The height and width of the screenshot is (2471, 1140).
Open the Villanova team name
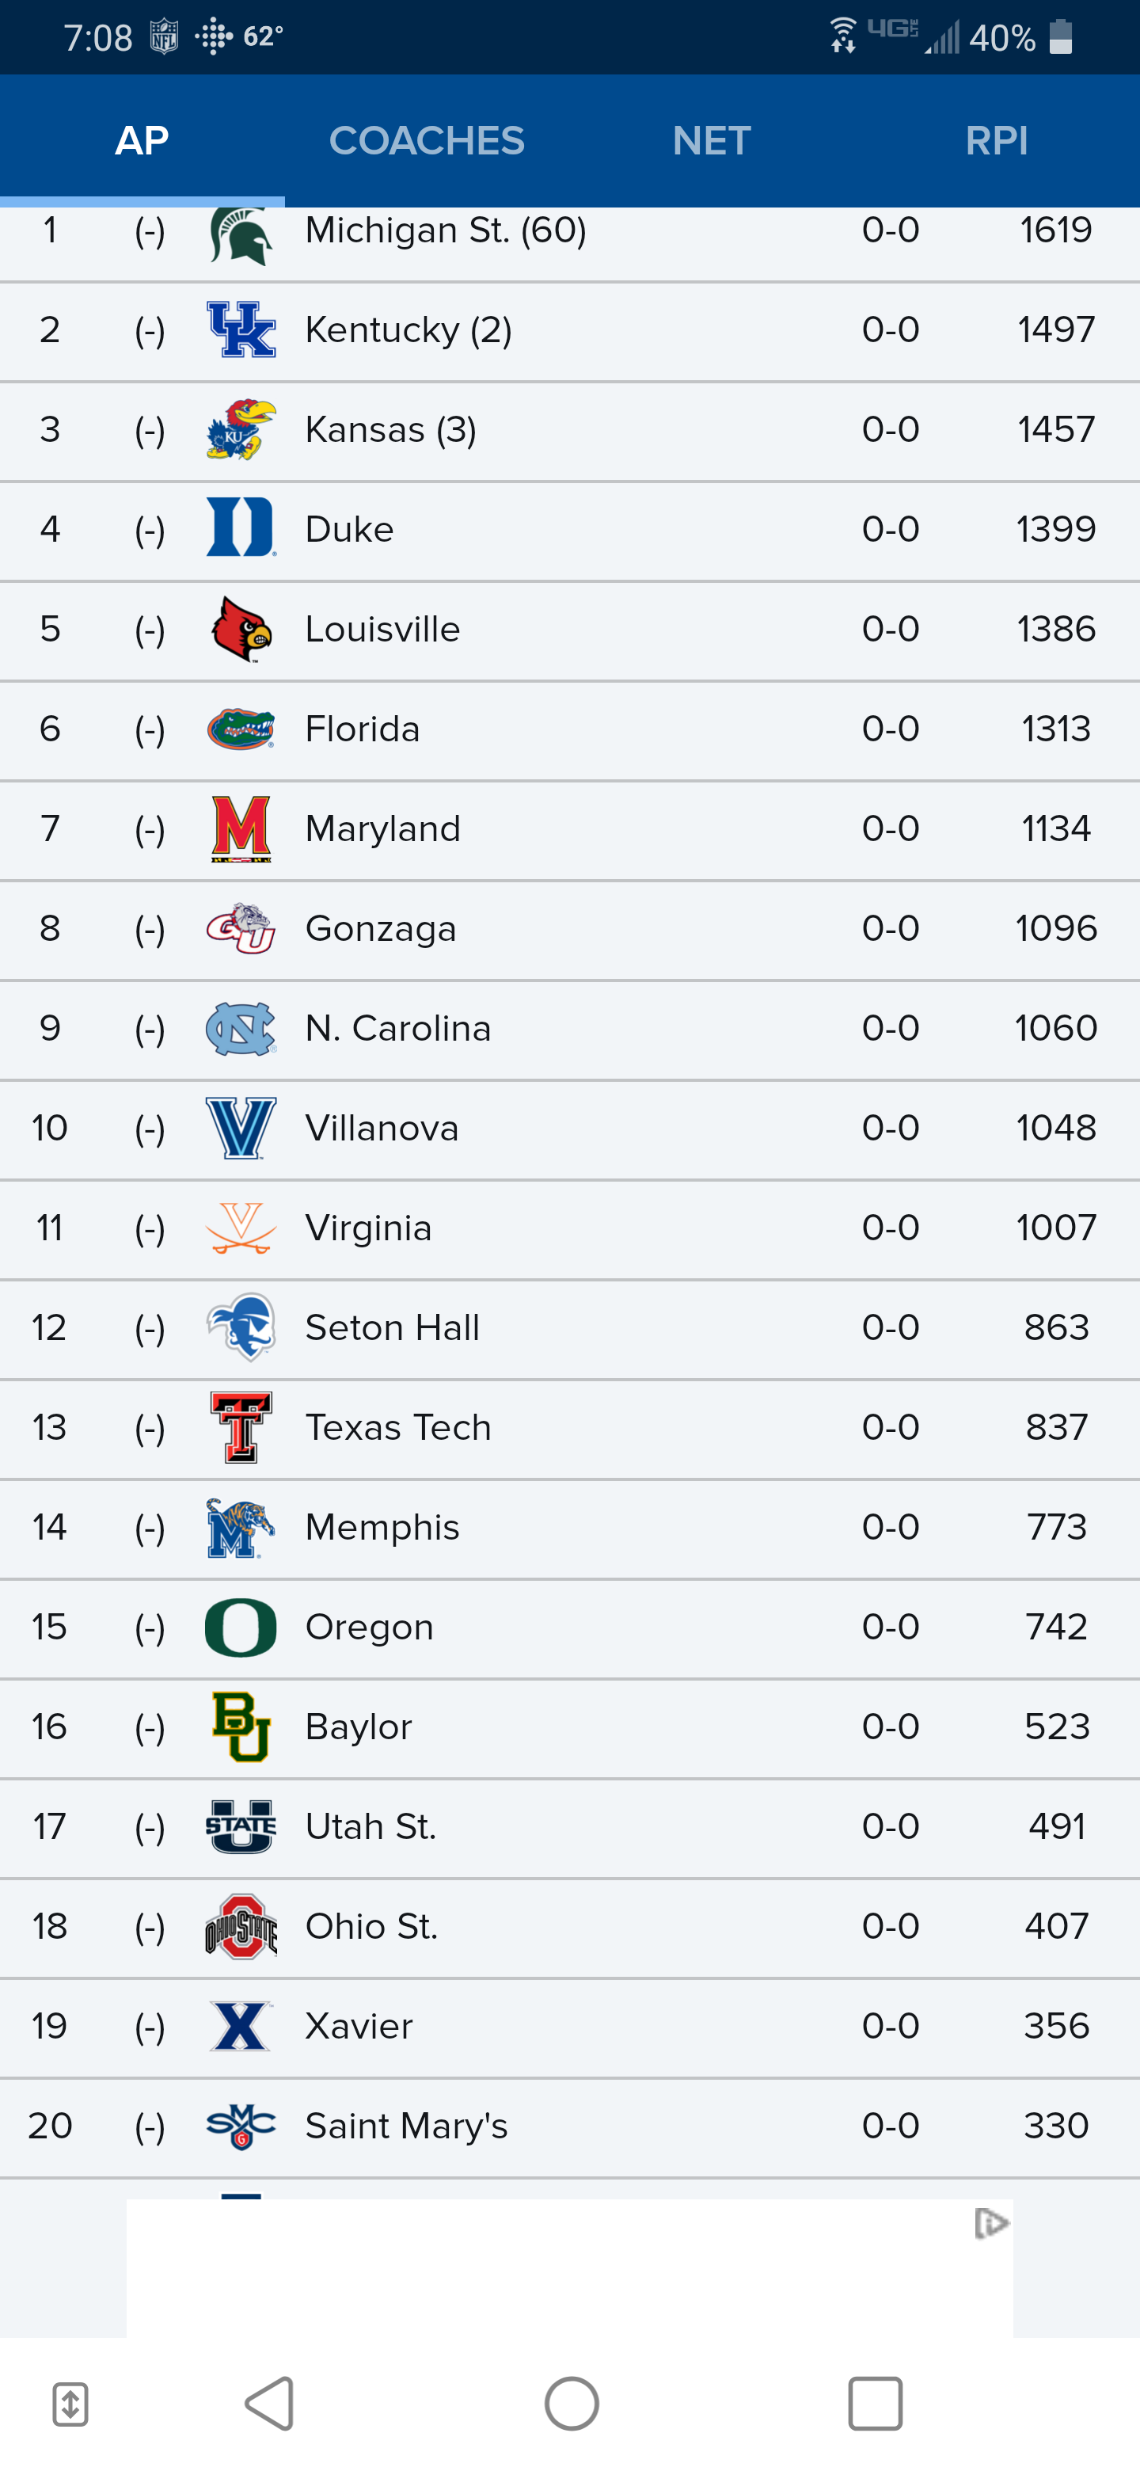pos(382,1128)
